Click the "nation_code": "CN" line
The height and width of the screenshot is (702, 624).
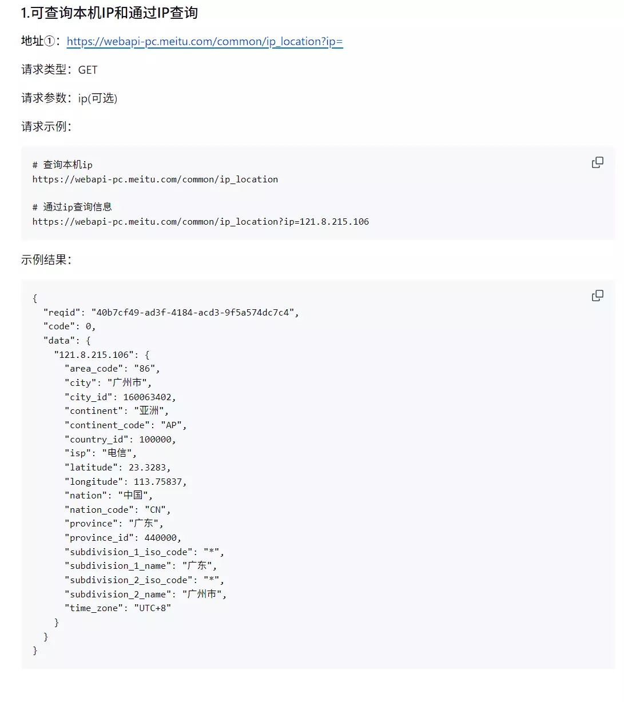click(117, 509)
